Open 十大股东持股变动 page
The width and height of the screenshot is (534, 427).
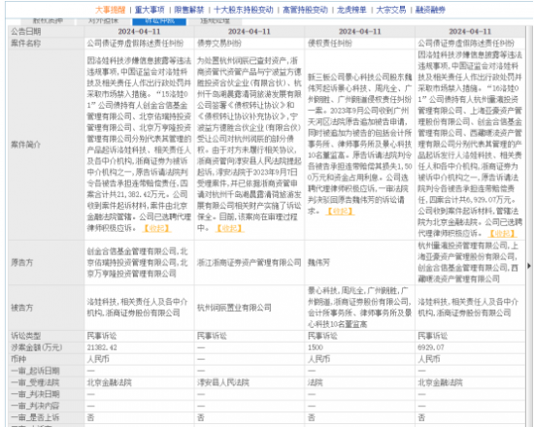(244, 10)
